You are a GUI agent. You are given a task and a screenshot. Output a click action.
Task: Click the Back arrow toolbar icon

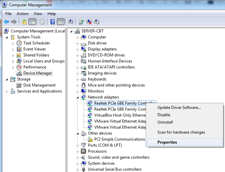tap(6, 22)
